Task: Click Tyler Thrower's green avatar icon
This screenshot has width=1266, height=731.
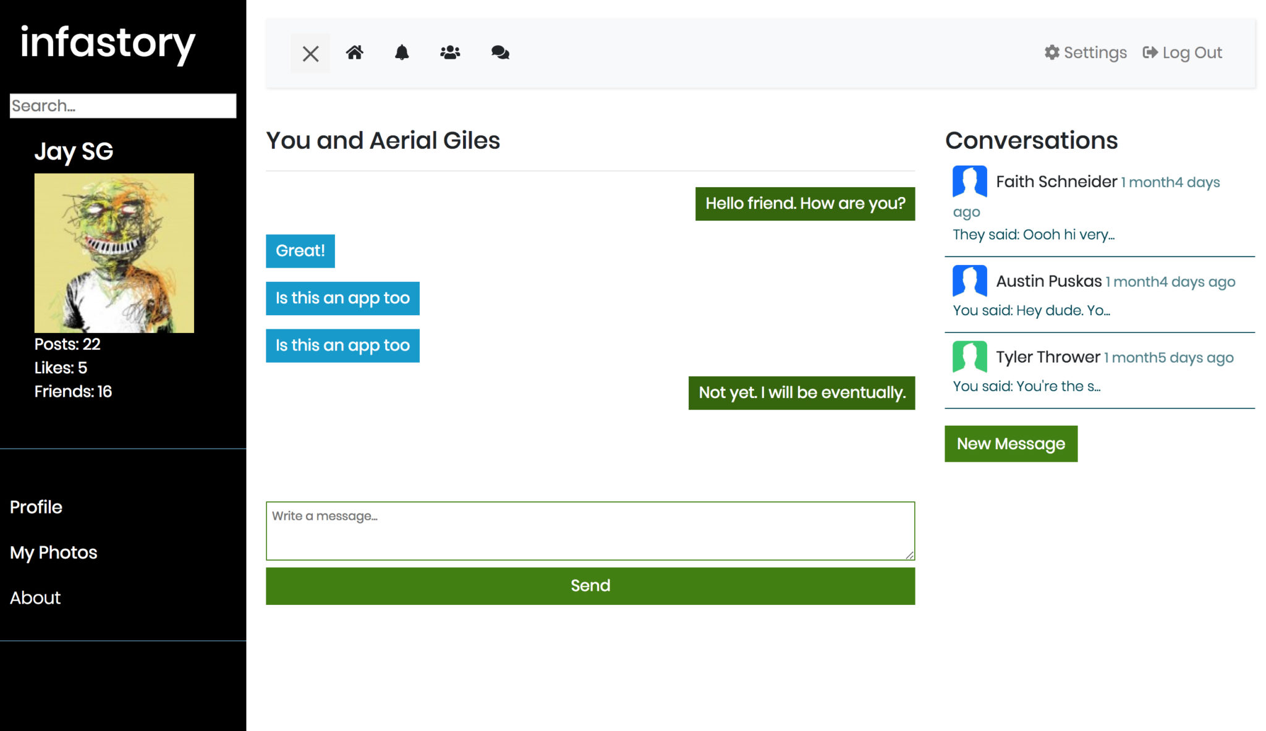Action: [969, 357]
